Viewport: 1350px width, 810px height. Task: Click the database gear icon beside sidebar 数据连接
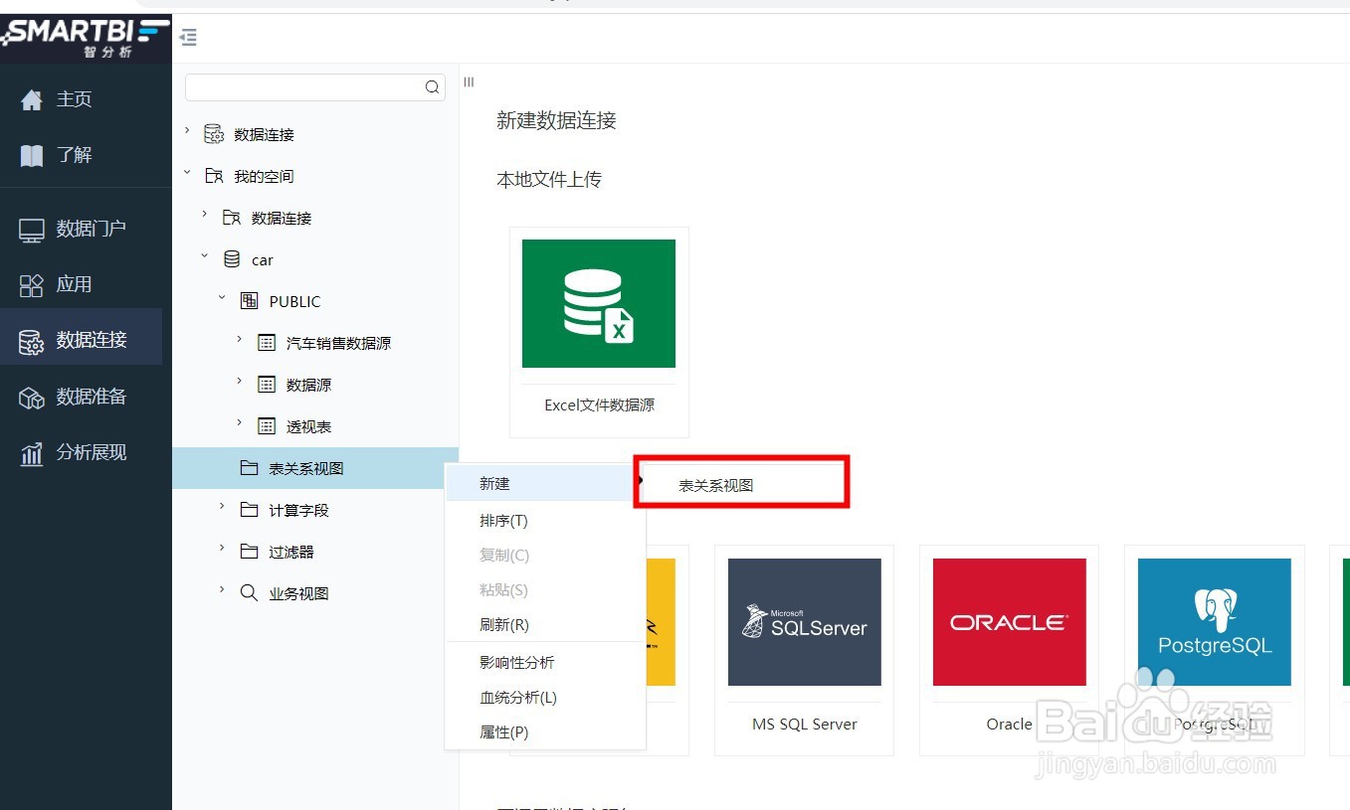[x=32, y=342]
